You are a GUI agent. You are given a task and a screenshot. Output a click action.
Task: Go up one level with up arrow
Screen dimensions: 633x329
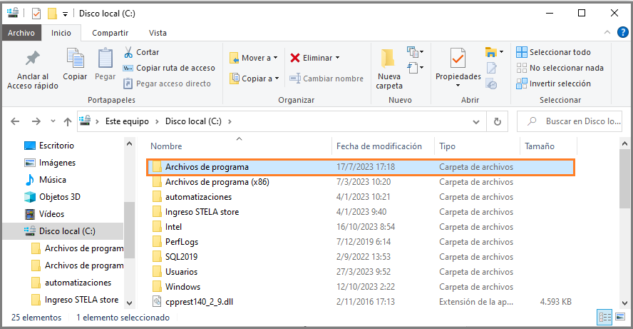68,121
